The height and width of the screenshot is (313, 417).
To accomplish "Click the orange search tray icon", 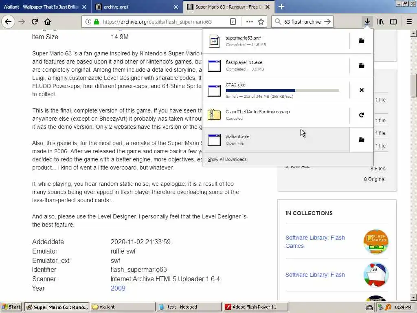I will (388, 307).
